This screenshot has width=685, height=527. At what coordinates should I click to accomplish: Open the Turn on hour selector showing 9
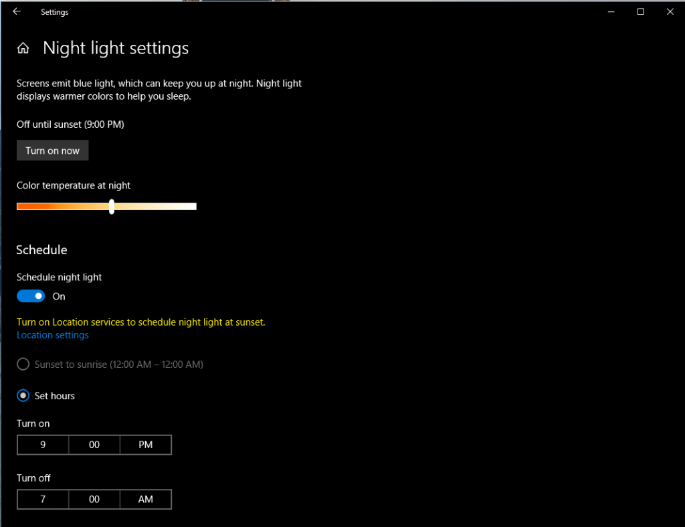(x=42, y=444)
